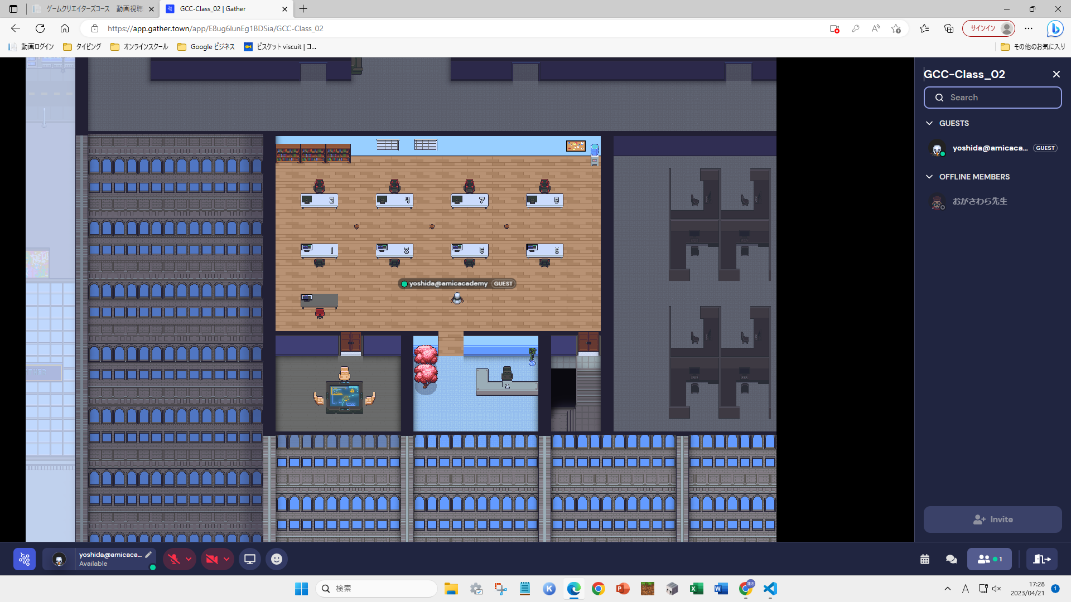Viewport: 1071px width, 602px height.
Task: Click the Invite button
Action: pyautogui.click(x=992, y=520)
